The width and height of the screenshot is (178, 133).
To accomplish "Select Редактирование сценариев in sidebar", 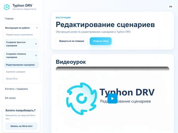I will pyautogui.click(x=21, y=65).
